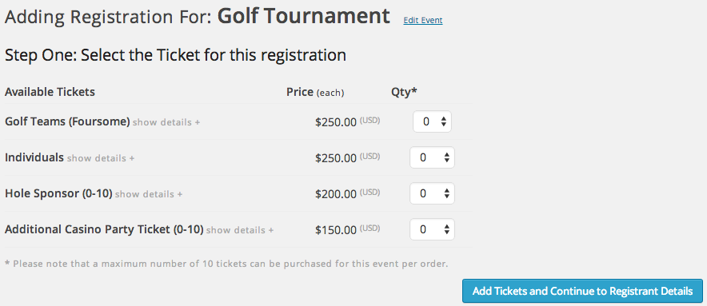Open quantity dropdown for Golf Teams (Foursome)
The height and width of the screenshot is (306, 707).
433,121
